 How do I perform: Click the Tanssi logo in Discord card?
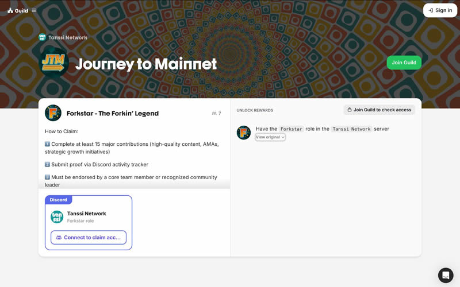point(57,217)
